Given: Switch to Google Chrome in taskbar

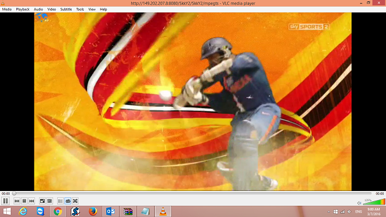Looking at the screenshot, I should pos(58,211).
